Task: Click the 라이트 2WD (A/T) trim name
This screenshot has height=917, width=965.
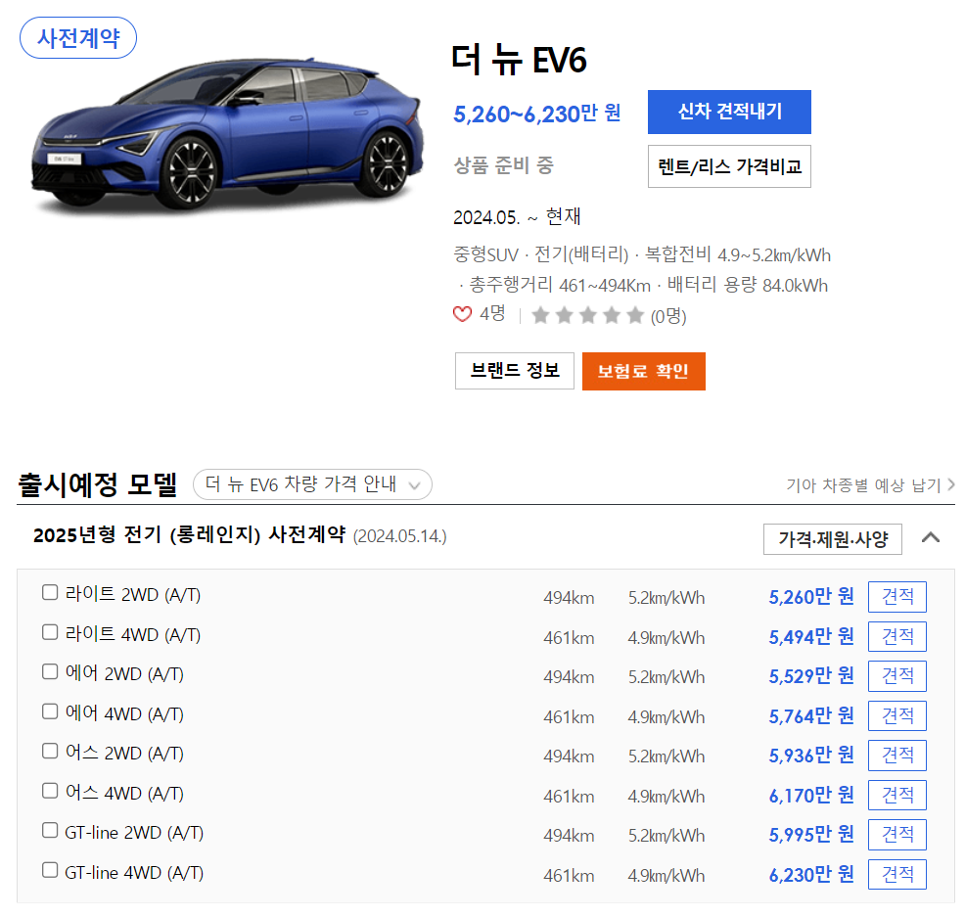Action: point(133,594)
